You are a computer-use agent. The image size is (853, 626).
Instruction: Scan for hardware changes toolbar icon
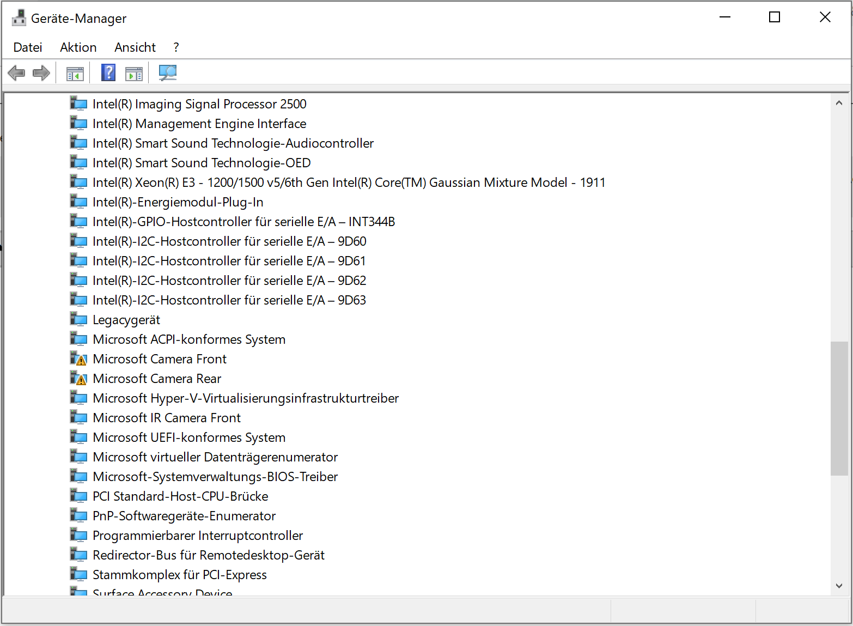click(167, 72)
